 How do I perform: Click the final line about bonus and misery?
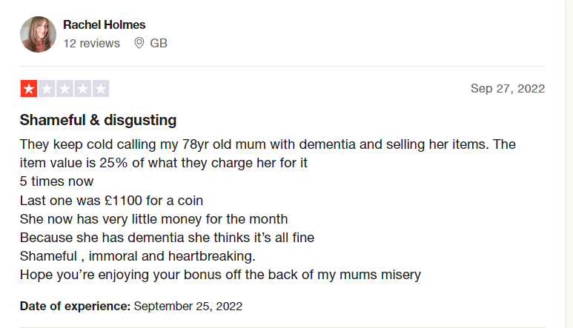click(220, 275)
